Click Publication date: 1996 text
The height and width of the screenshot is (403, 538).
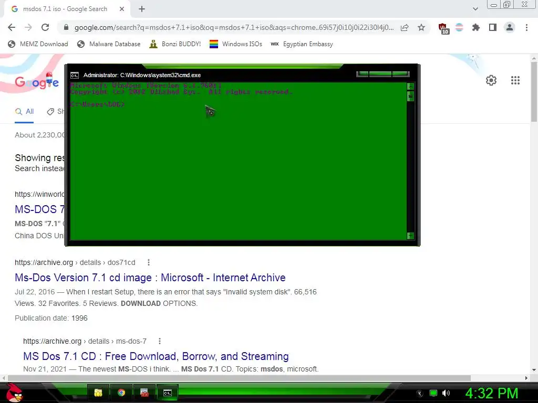[x=51, y=319]
